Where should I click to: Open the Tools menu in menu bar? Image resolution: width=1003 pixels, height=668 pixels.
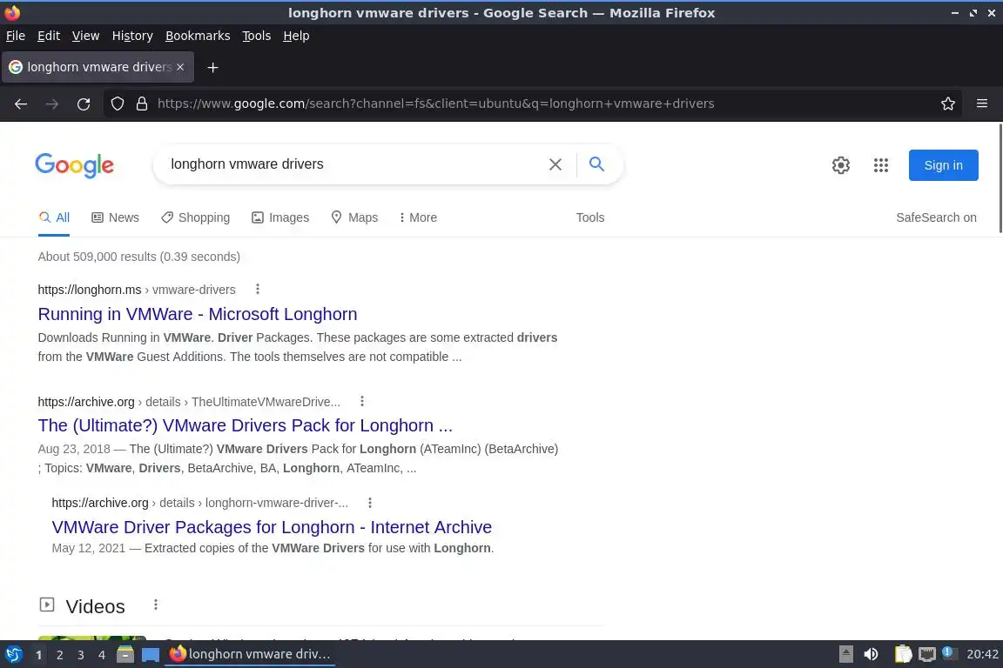coord(257,36)
